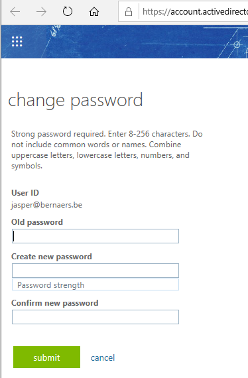The height and width of the screenshot is (378, 248).
Task: Show site security info via padlock icon
Action: [x=129, y=11]
